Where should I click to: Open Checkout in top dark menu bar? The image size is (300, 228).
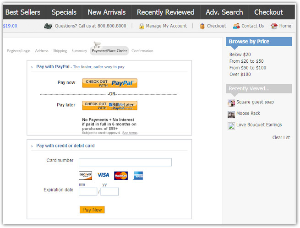click(268, 12)
